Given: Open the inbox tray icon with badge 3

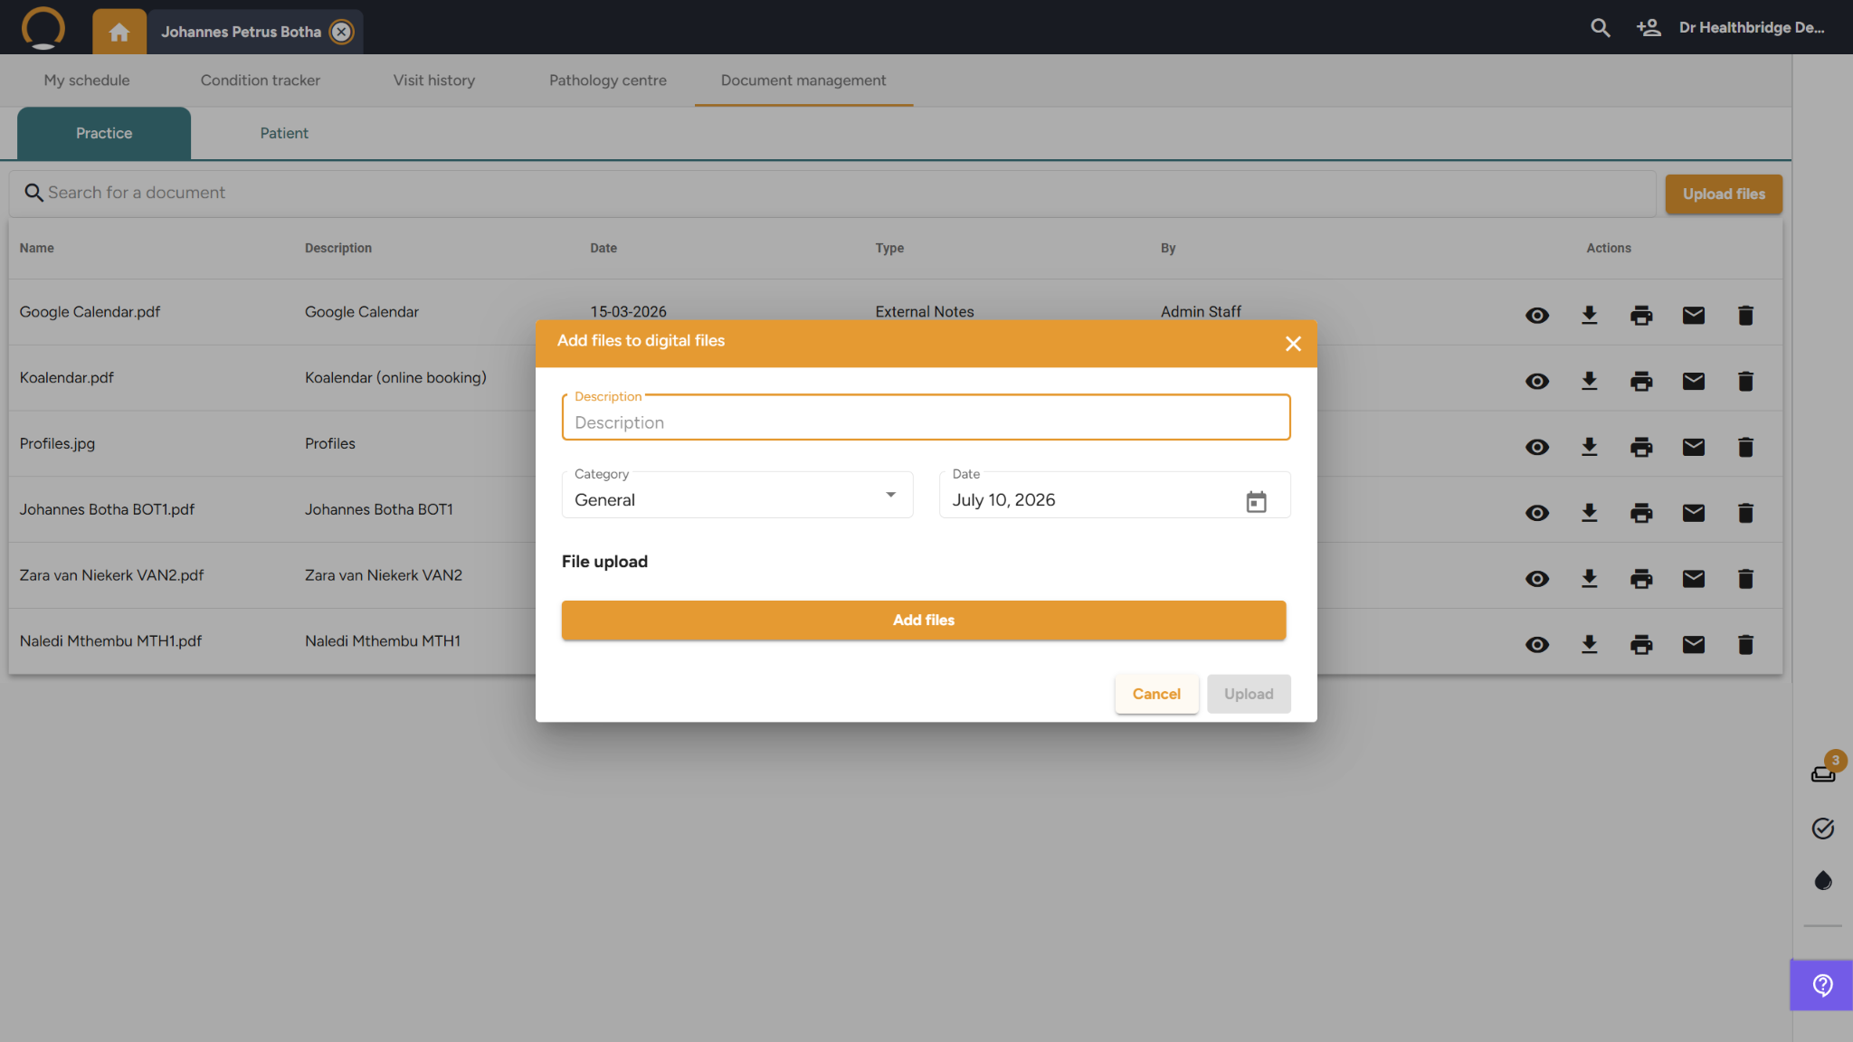Looking at the screenshot, I should (1823, 774).
